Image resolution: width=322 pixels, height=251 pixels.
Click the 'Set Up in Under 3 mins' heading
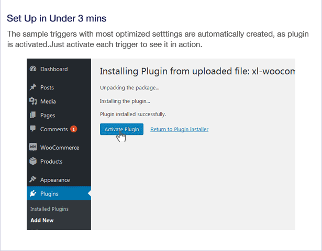(x=57, y=18)
